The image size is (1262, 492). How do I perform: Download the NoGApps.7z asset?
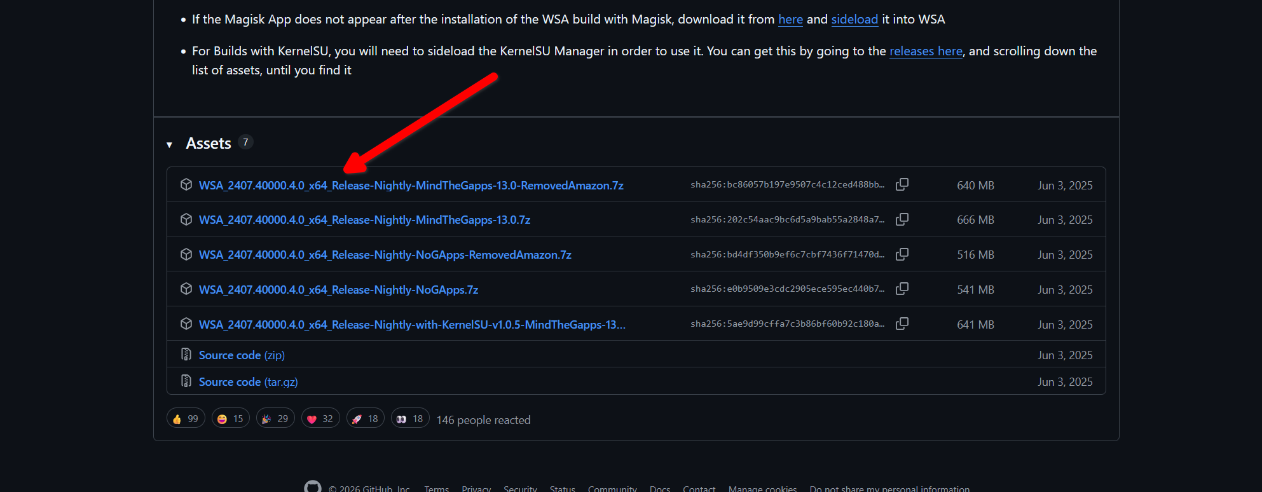pyautogui.click(x=338, y=290)
